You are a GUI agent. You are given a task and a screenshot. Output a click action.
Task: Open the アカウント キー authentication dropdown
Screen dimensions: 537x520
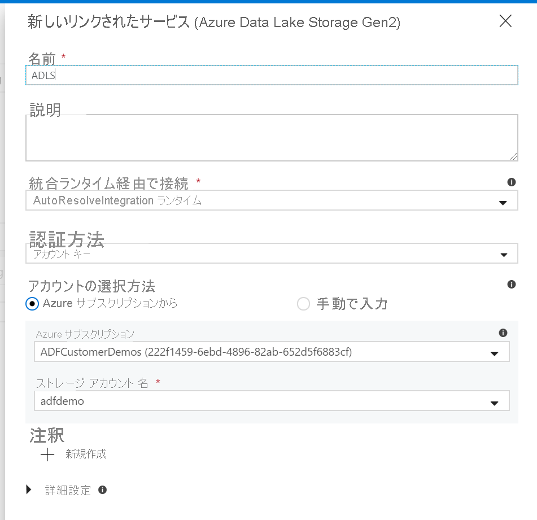271,254
